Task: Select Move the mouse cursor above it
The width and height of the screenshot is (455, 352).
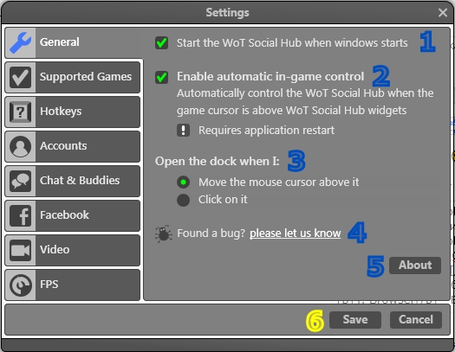Action: click(x=184, y=182)
